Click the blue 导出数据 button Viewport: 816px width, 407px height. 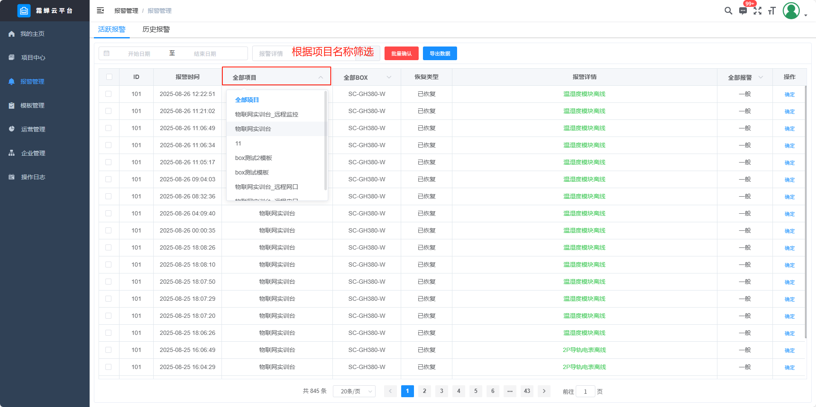pyautogui.click(x=440, y=54)
